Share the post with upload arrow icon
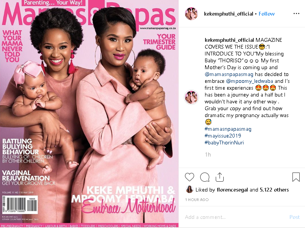This screenshot has width=305, height=228. (x=220, y=177)
